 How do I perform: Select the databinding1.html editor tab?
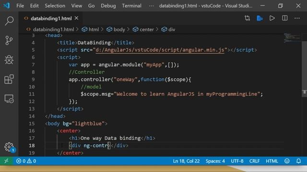[x=51, y=18]
